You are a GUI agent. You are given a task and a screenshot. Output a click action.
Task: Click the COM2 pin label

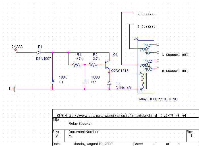click(145, 65)
